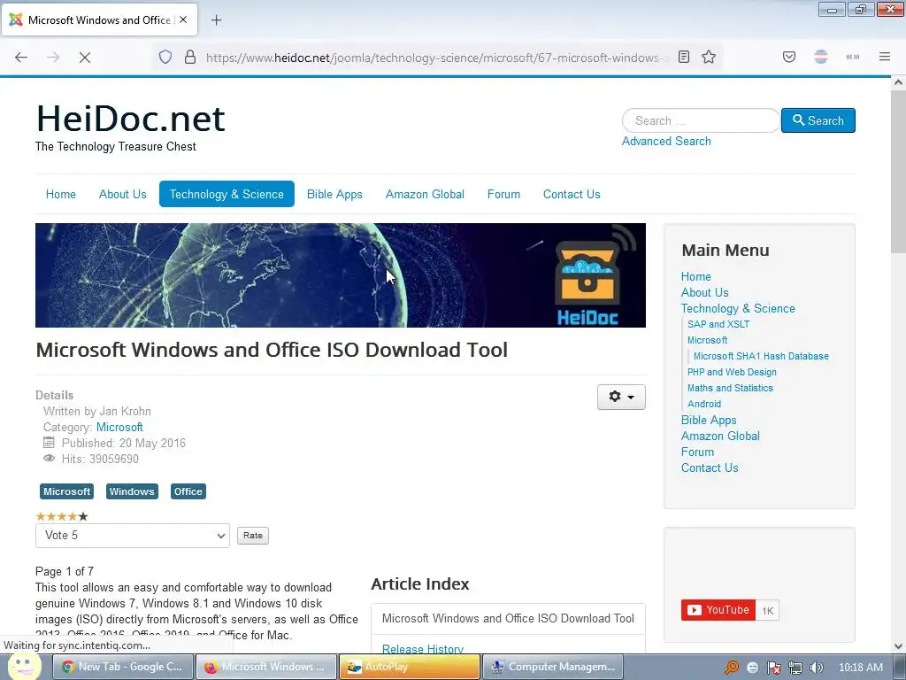Click the magnifier tray icon

pos(731,668)
